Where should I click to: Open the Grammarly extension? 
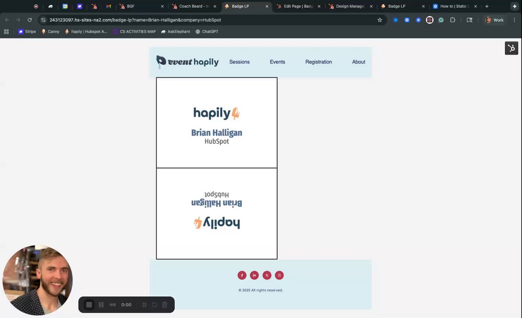[x=441, y=20]
